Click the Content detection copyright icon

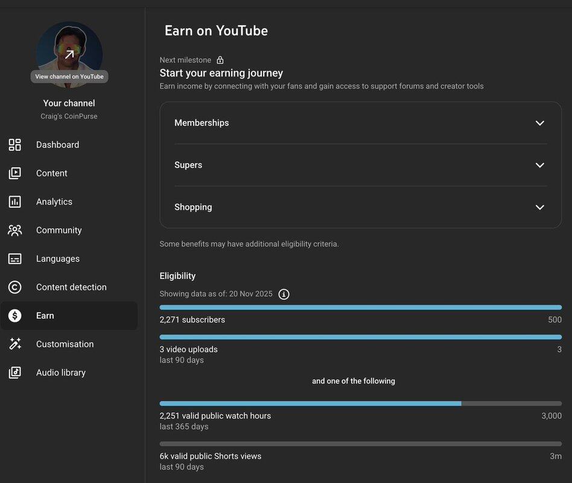[15, 287]
